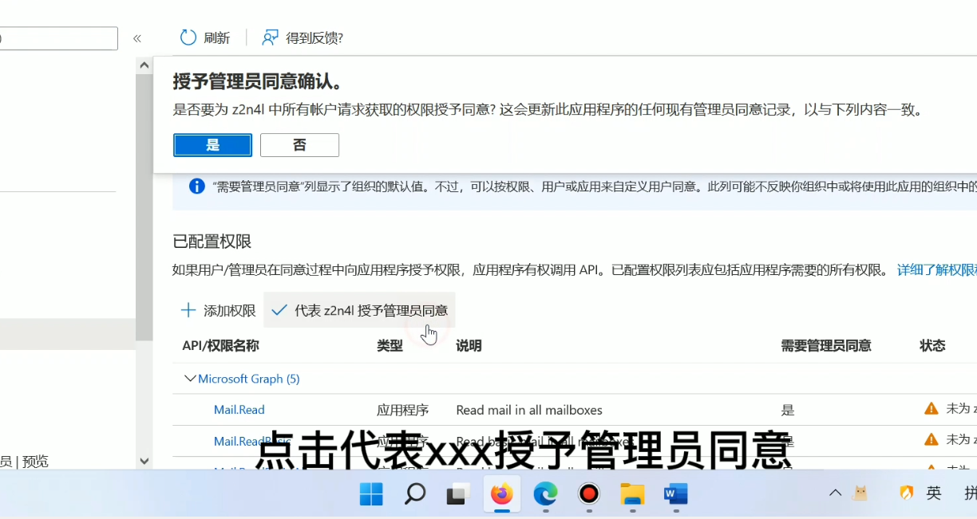Open the Mail.ReadBasic permission link

pyautogui.click(x=252, y=441)
